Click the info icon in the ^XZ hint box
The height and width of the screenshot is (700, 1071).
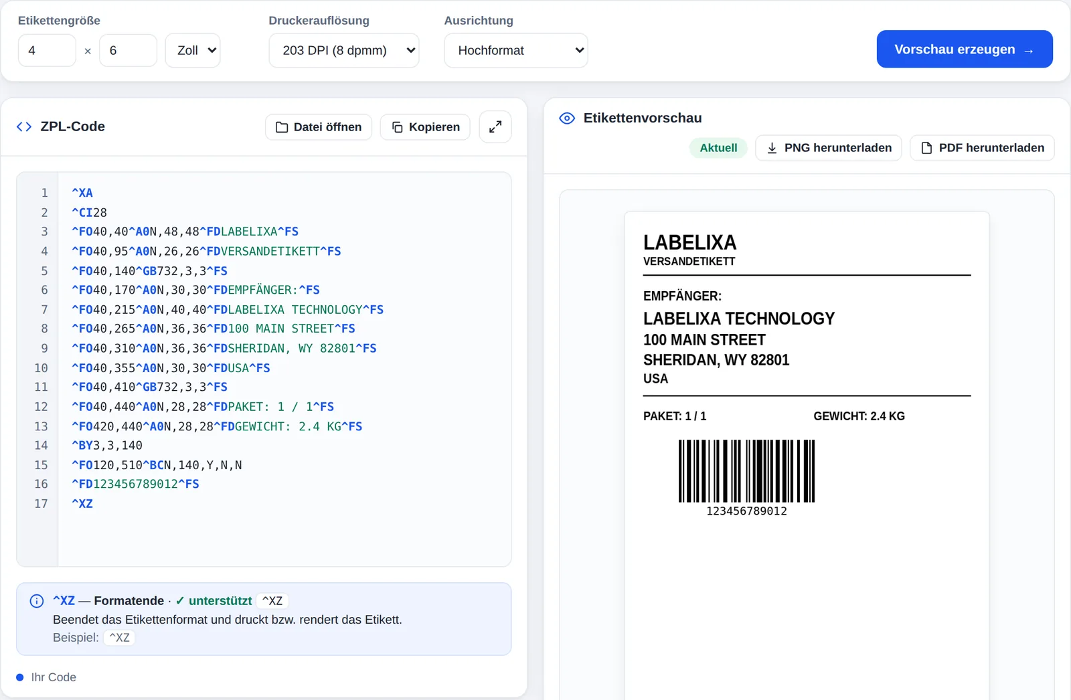[37, 601]
